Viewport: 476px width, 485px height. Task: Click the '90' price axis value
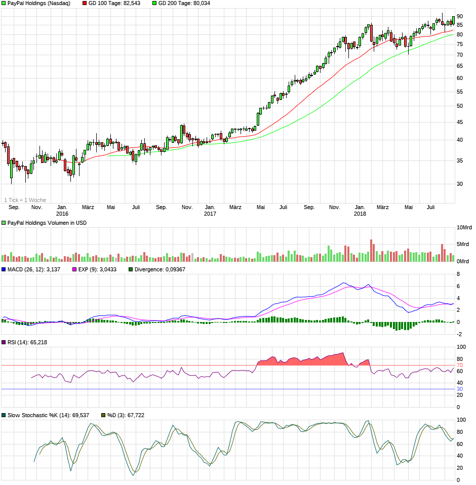coord(460,16)
